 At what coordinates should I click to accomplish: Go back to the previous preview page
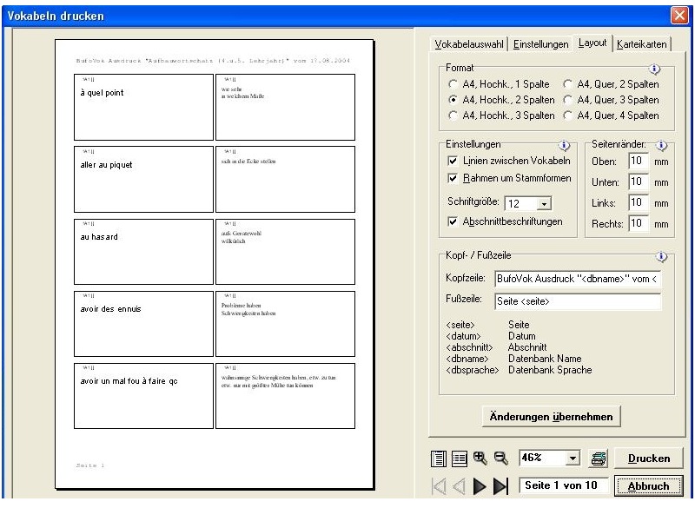460,485
